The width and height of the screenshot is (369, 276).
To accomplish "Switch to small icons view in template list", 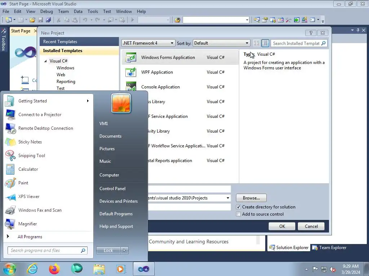I will pyautogui.click(x=257, y=43).
